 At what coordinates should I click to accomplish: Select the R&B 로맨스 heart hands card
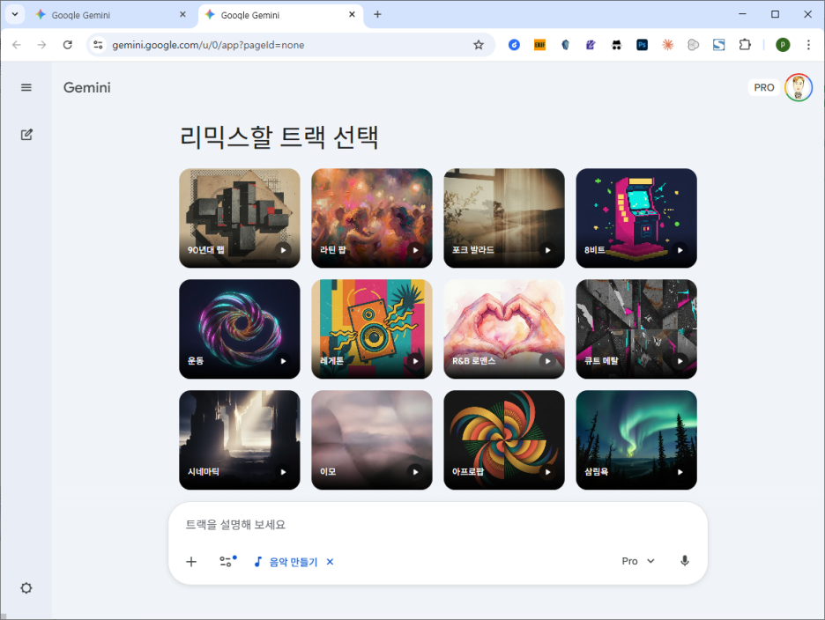pos(504,328)
